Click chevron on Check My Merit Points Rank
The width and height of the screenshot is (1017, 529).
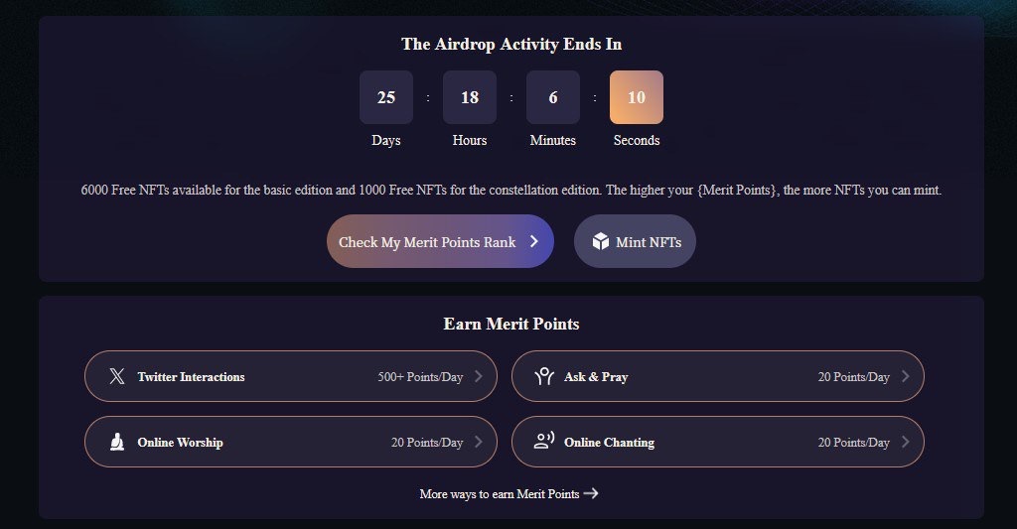coord(533,241)
